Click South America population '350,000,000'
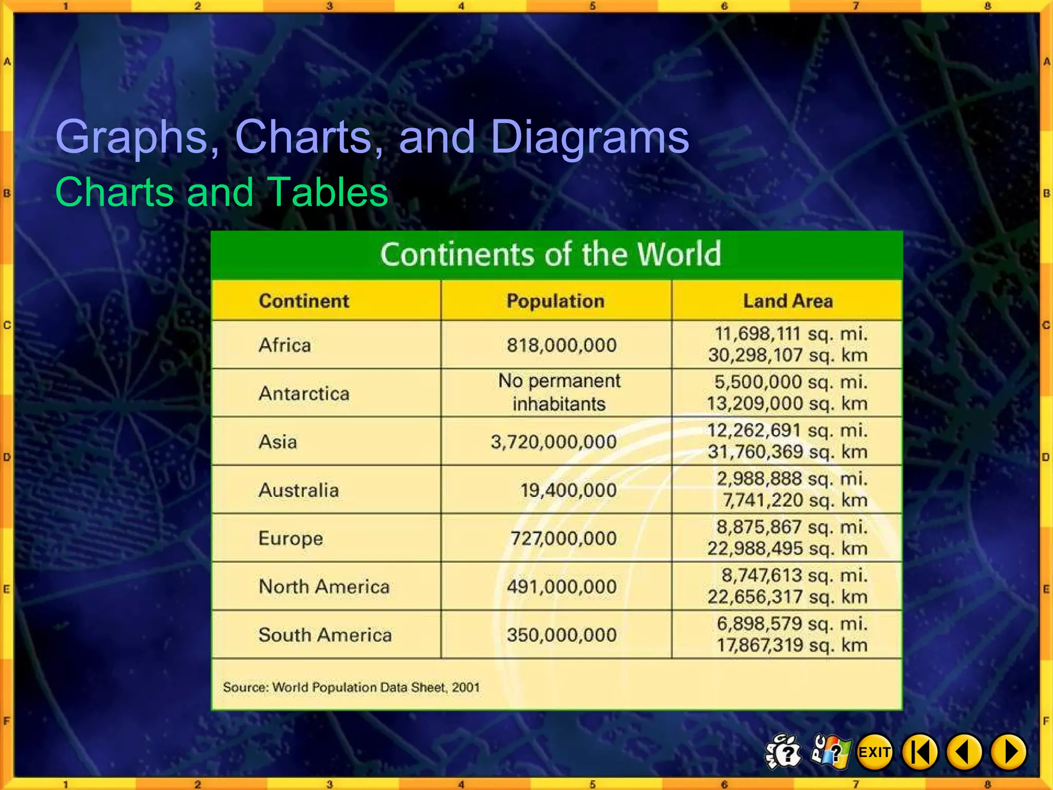Viewport: 1053px width, 790px height. 561,635
